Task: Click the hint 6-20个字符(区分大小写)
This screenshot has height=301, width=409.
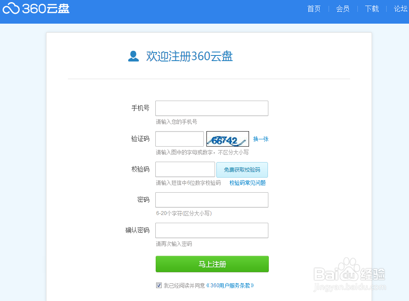Action: [184, 213]
